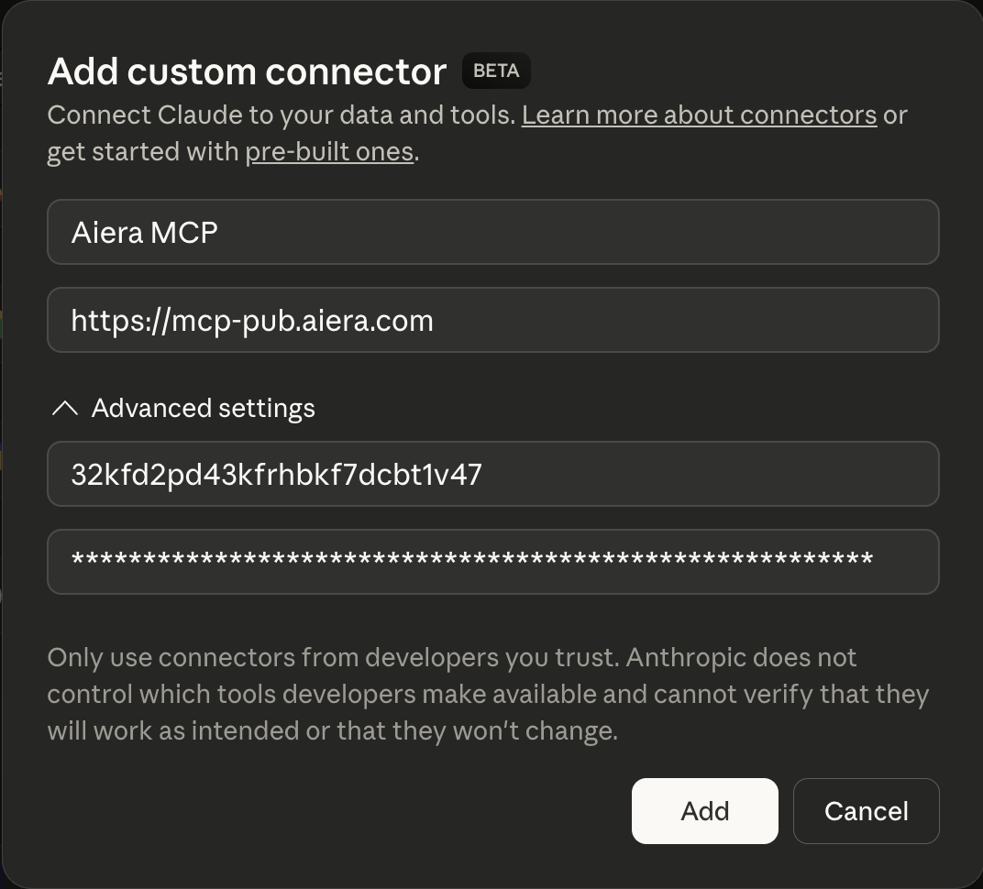The height and width of the screenshot is (889, 983).
Task: Select the connector name field showing Aiera MCP
Action: pyautogui.click(x=492, y=232)
